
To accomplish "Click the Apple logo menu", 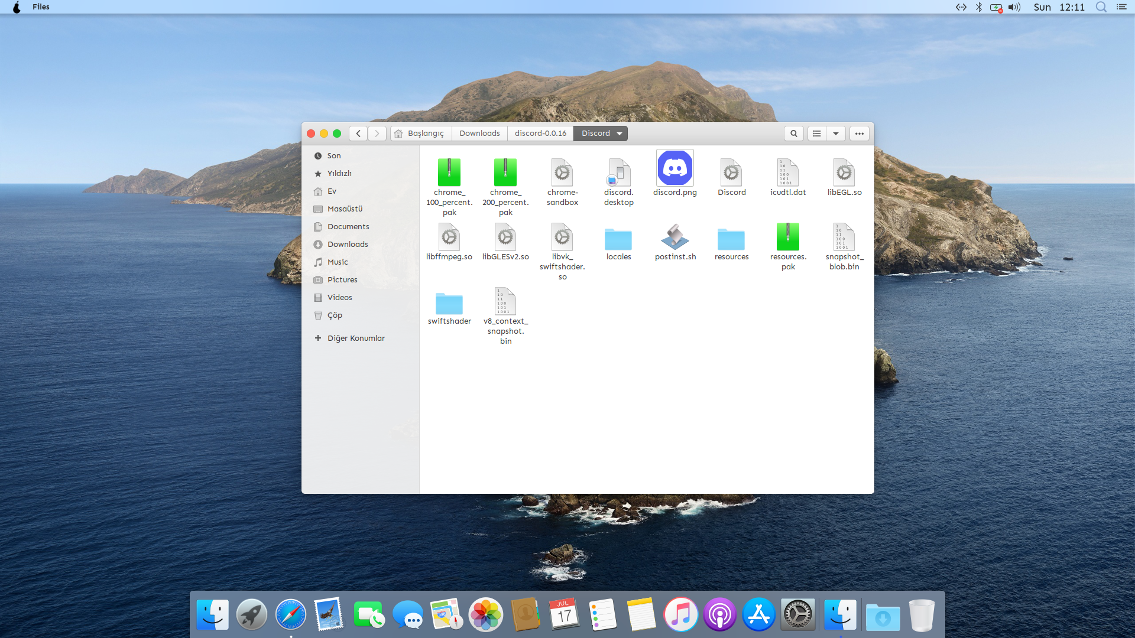I will 17,7.
